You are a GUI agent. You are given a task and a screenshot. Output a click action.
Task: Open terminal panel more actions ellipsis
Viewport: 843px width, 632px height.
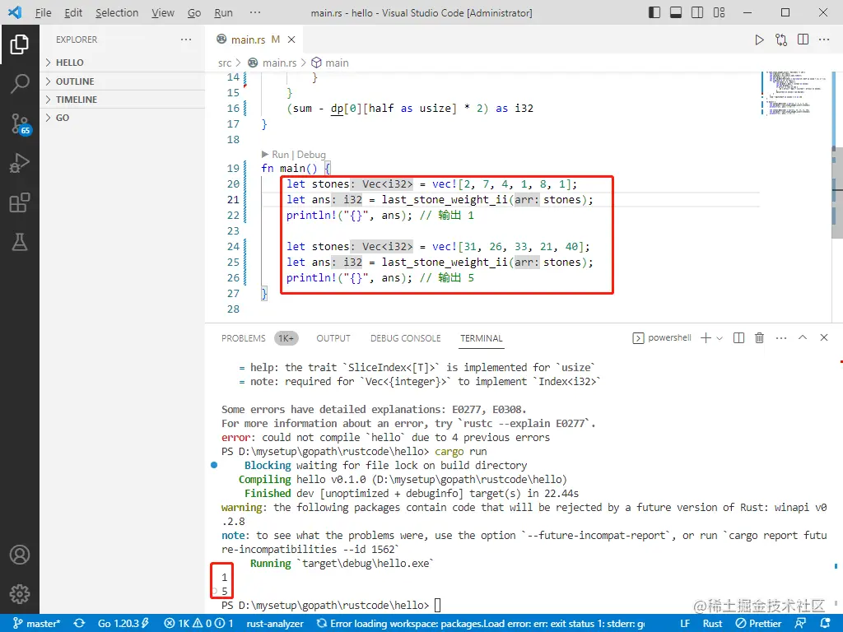(x=781, y=338)
